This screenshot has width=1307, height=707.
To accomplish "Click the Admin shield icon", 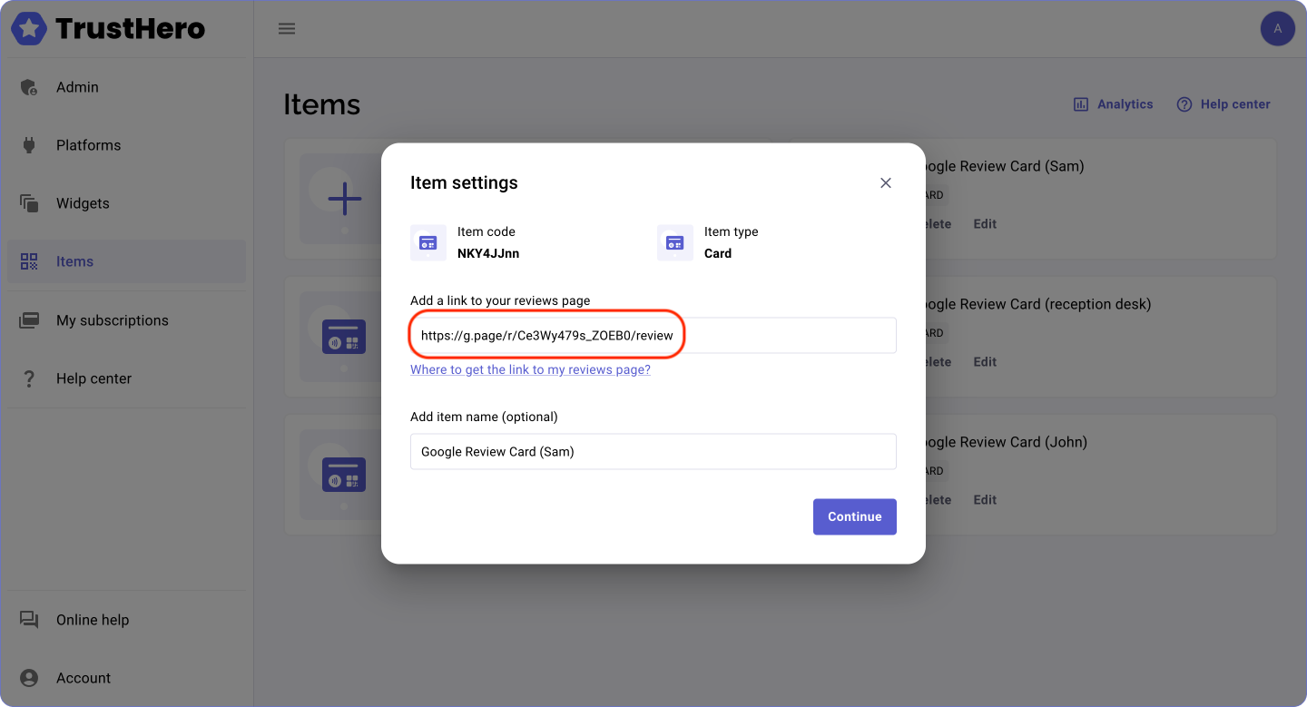I will 29,87.
